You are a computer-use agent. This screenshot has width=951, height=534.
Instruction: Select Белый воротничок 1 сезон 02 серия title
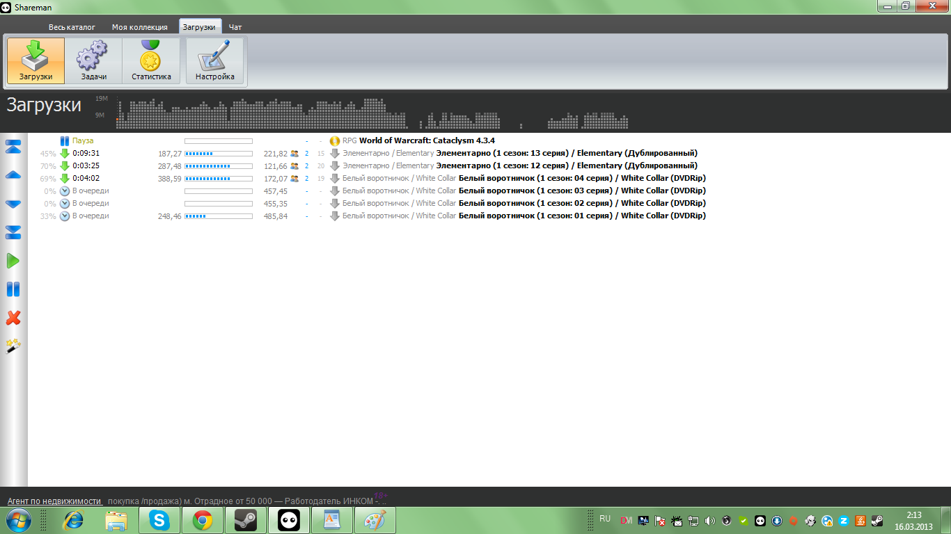click(582, 203)
